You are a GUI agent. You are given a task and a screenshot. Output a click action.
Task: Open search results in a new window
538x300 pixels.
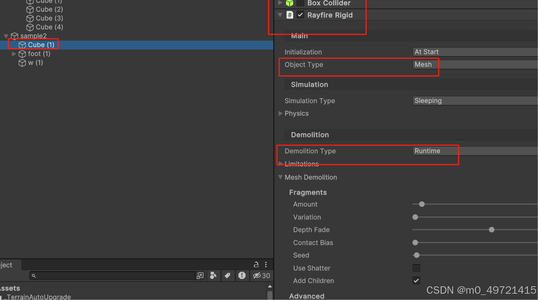click(200, 275)
